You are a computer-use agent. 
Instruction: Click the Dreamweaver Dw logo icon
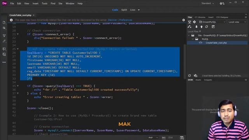4,3
